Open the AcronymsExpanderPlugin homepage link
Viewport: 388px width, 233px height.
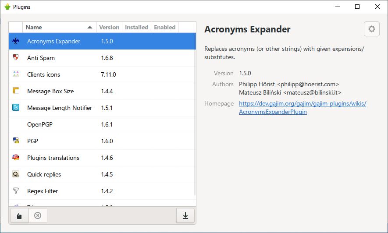click(303, 107)
